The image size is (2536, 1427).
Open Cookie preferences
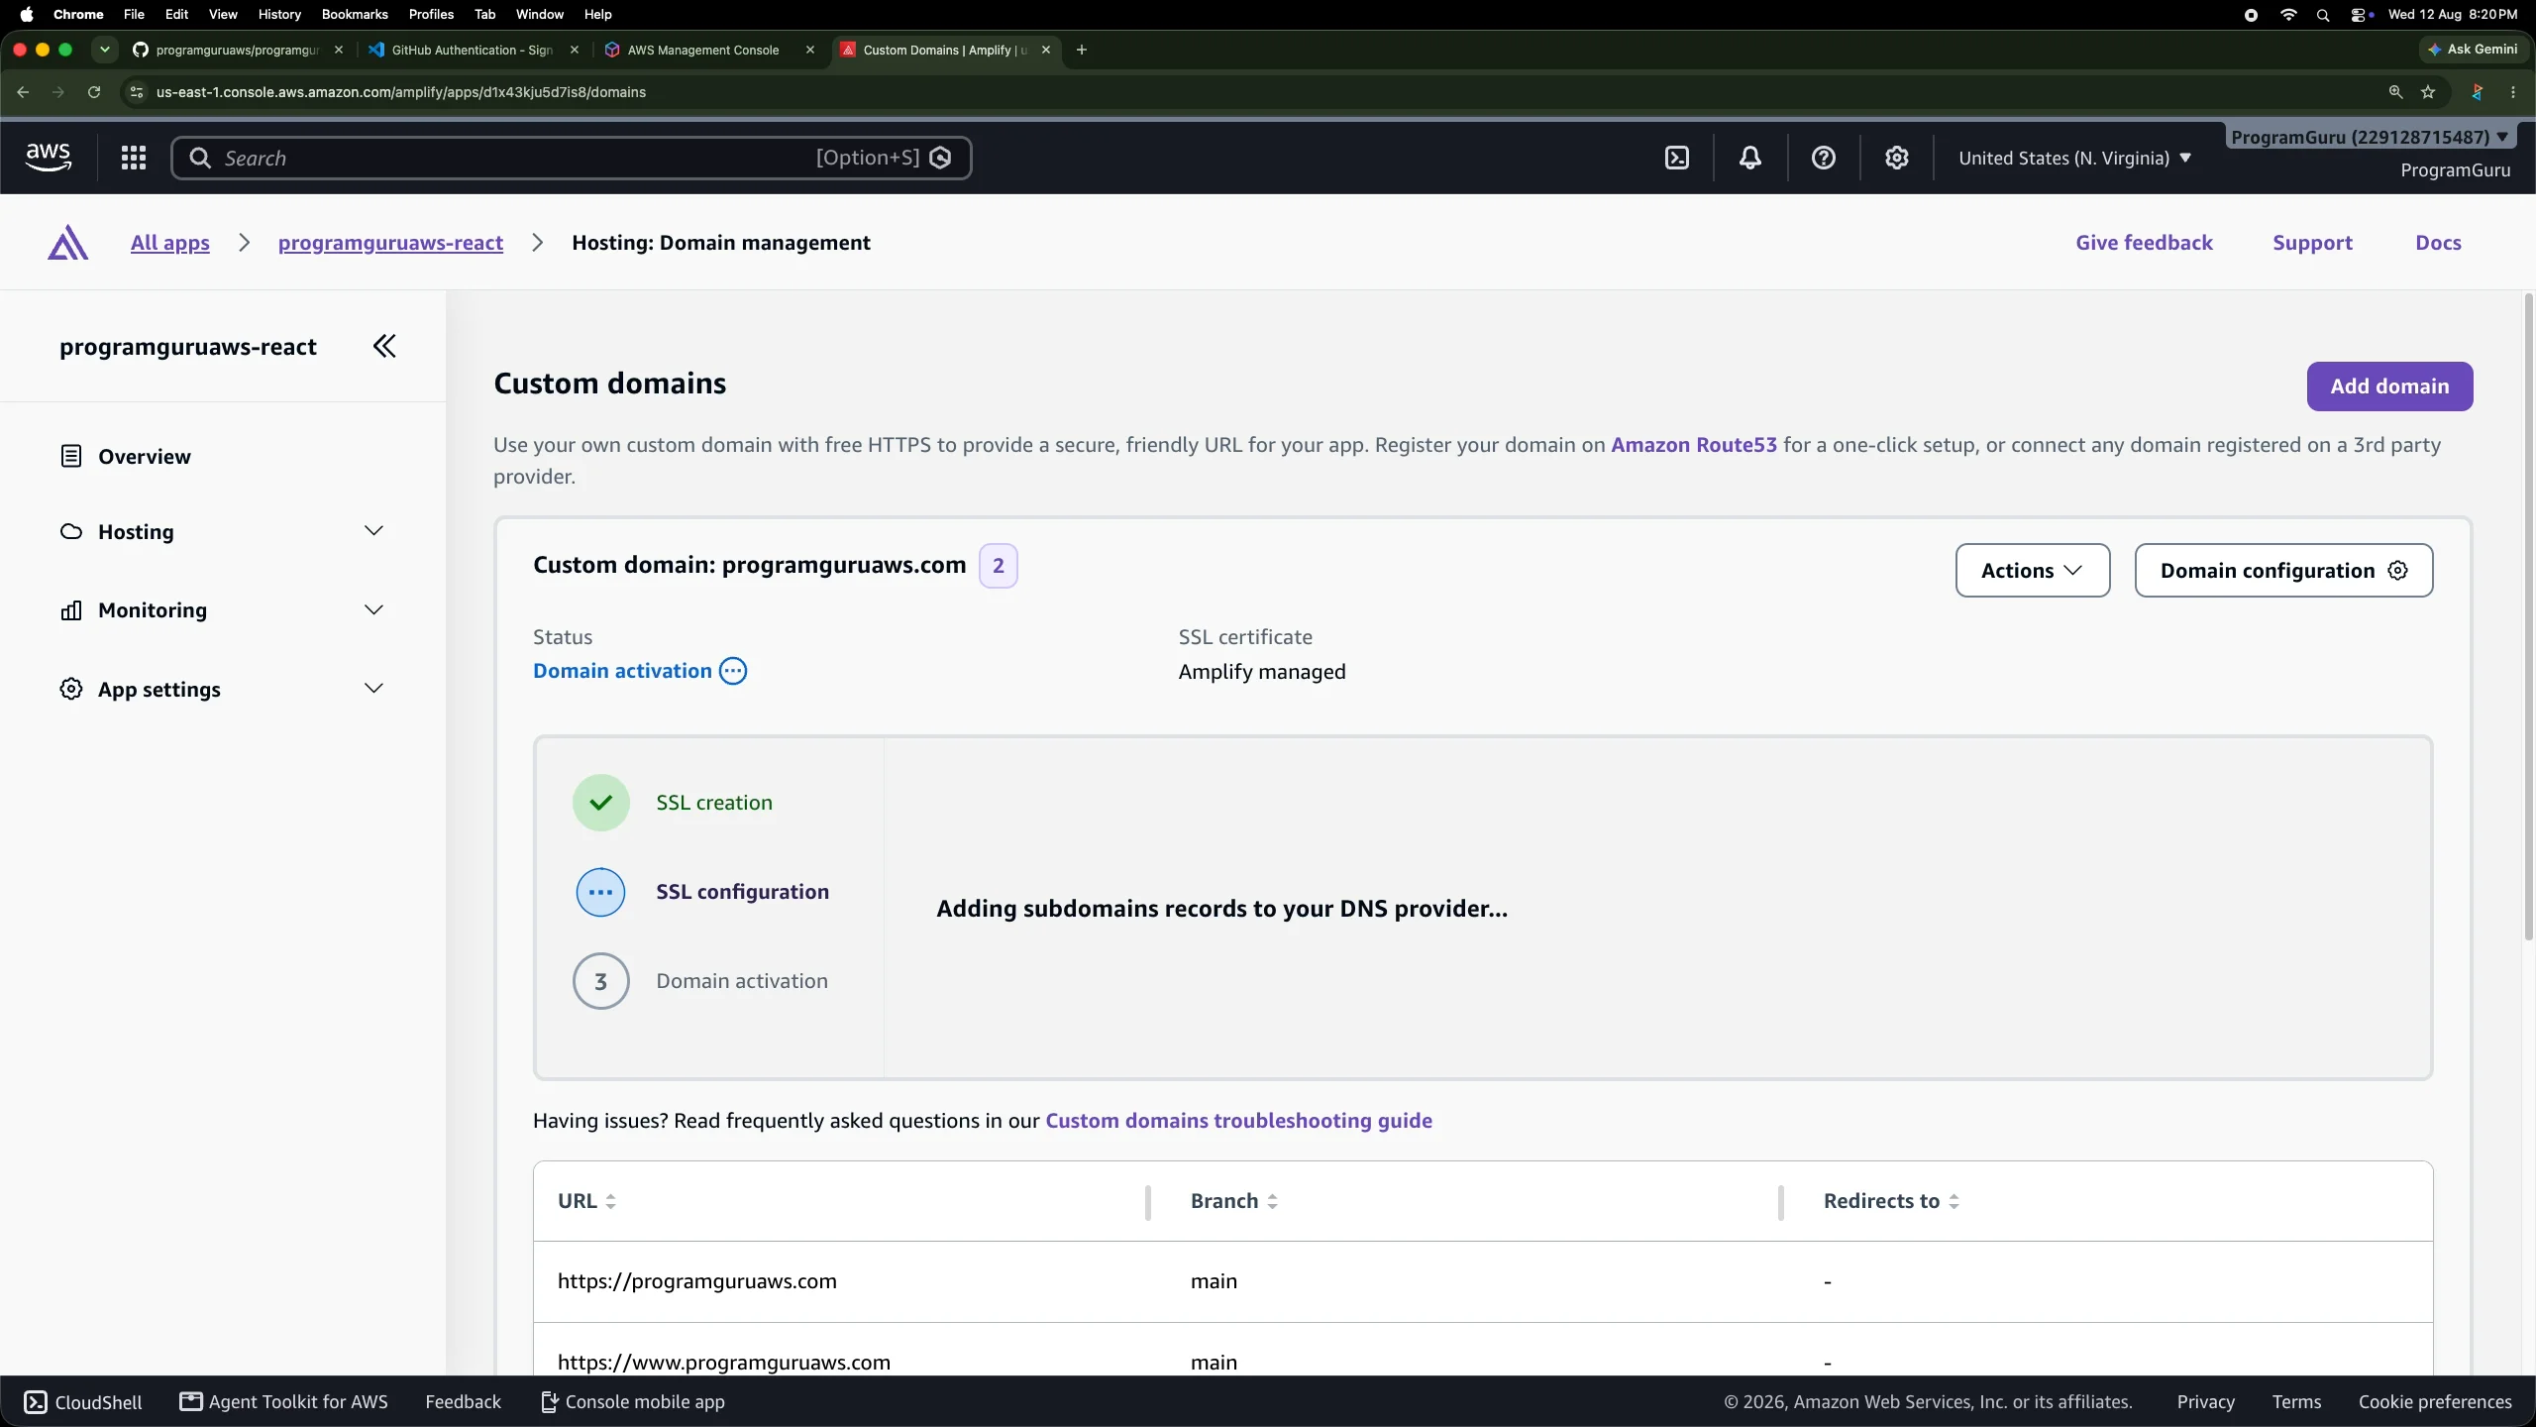coord(2435,1401)
